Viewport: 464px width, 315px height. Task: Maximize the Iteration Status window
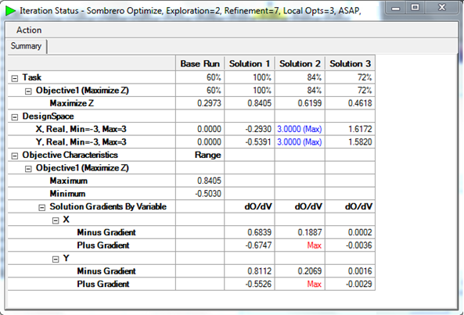pos(415,8)
